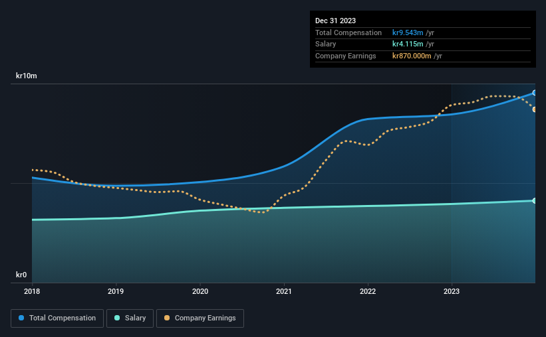Click the blue Total Compensation endpoint marker
The image size is (546, 337).
[535, 93]
